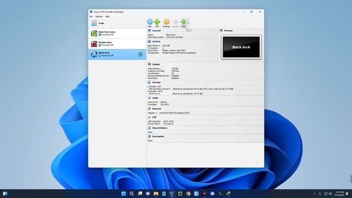Click the Shared folders section icon
352x198 pixels.
pyautogui.click(x=149, y=128)
